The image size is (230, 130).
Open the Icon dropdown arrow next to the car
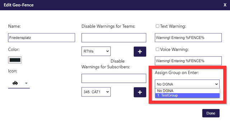tap(26, 83)
